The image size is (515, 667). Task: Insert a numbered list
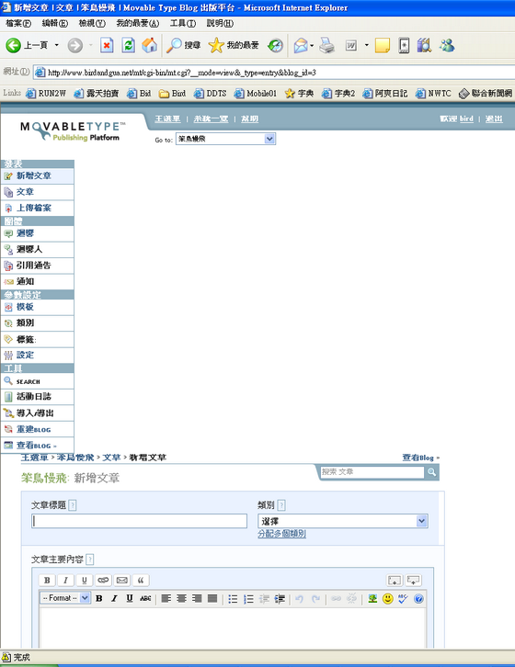point(248,598)
